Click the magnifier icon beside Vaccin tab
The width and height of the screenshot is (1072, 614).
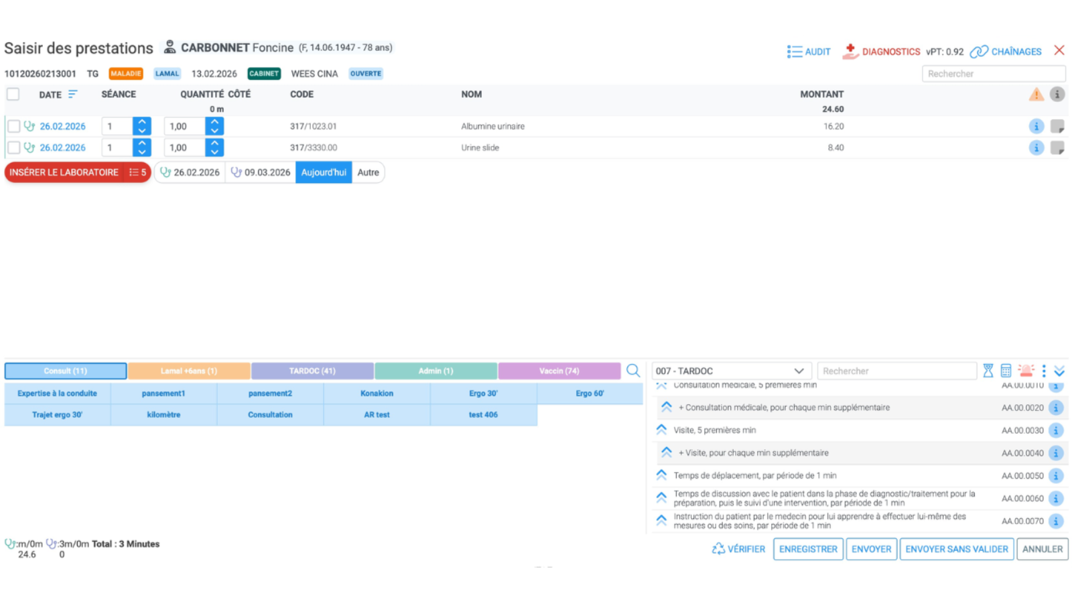633,371
